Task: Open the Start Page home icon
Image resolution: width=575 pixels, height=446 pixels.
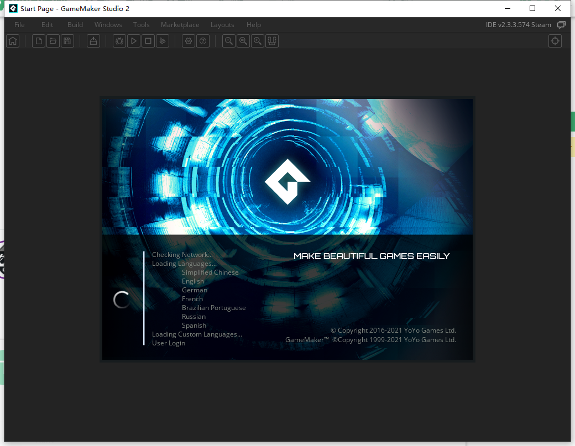Action: point(13,41)
